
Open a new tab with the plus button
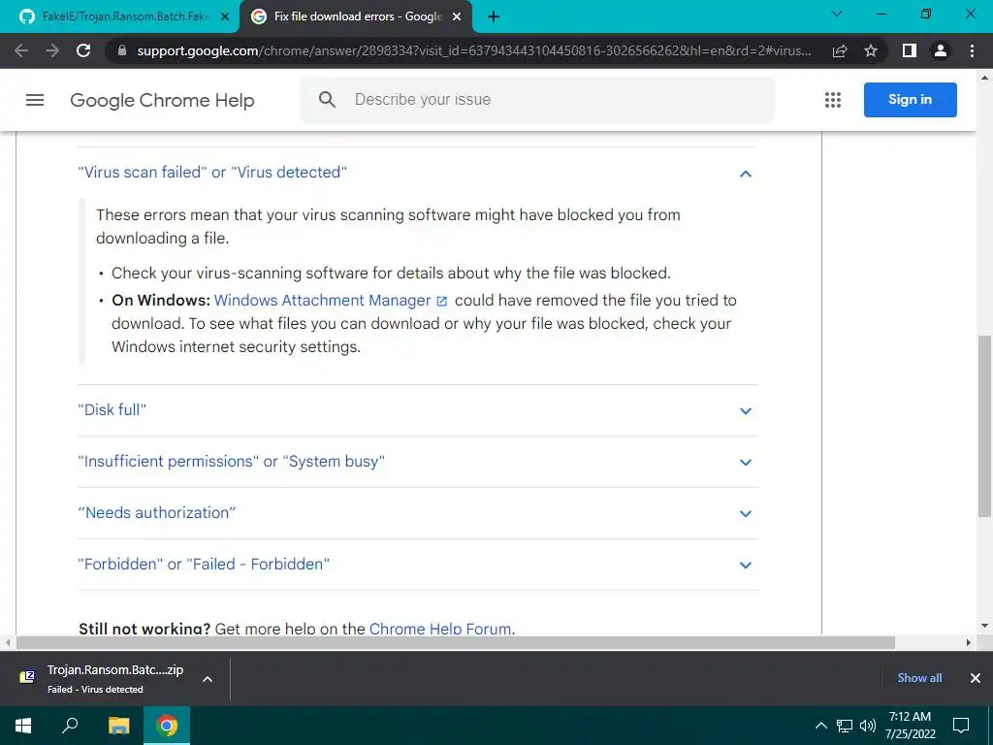494,16
